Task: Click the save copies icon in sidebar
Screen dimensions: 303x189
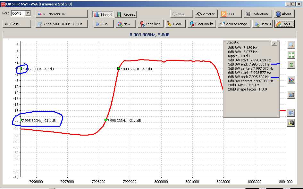Action: 291,113
